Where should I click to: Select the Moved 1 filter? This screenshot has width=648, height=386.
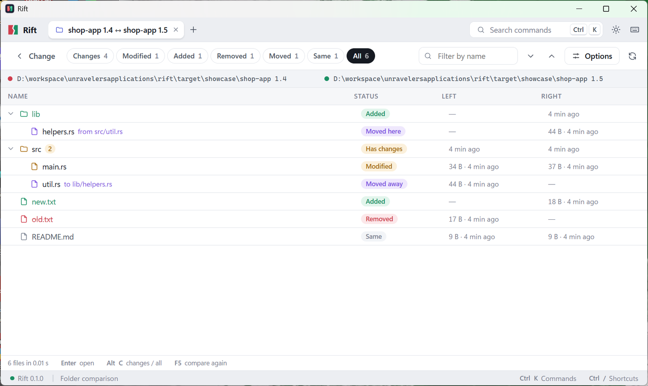pos(283,56)
